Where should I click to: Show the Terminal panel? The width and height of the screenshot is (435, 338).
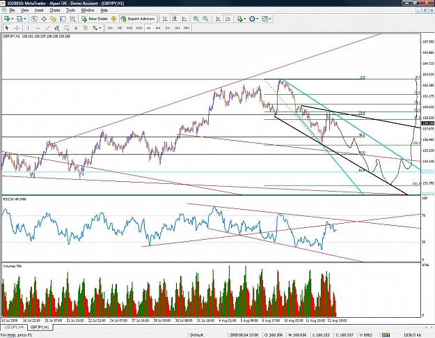(x=63, y=19)
